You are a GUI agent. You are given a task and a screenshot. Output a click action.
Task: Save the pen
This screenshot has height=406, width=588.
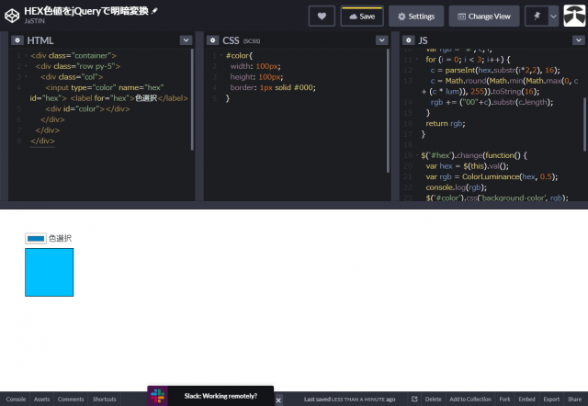tap(362, 17)
